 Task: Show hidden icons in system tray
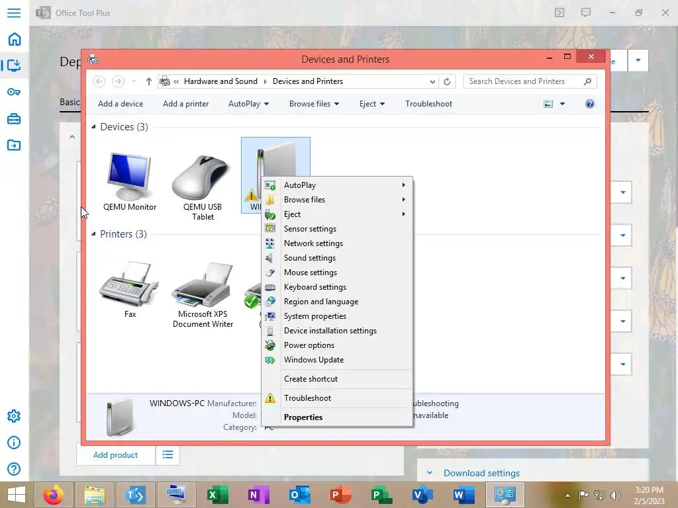[567, 495]
